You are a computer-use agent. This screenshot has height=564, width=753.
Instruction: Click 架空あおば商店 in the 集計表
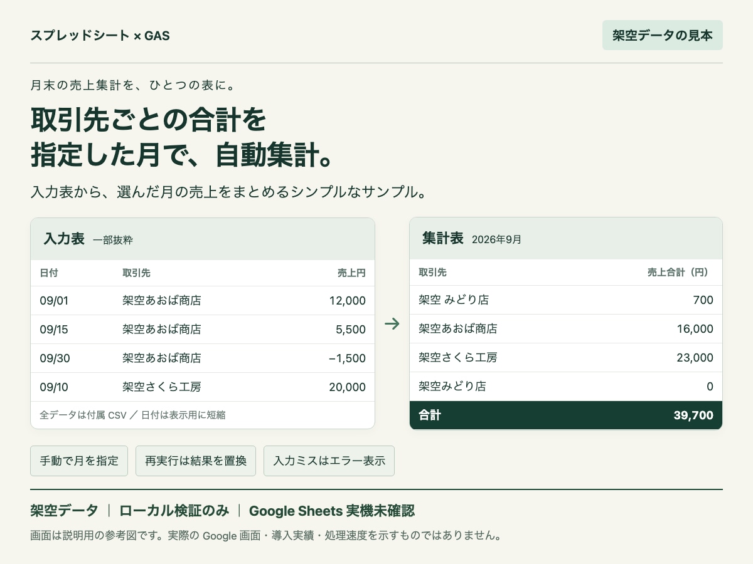click(x=458, y=329)
